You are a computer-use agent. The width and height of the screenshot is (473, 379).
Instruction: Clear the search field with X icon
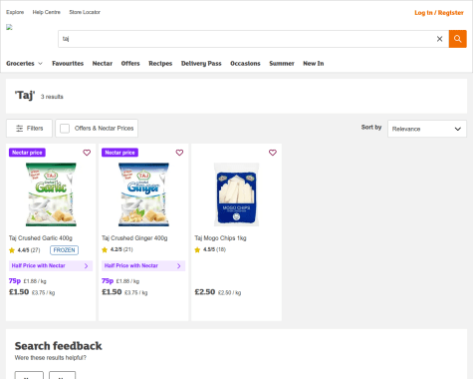[x=439, y=39]
